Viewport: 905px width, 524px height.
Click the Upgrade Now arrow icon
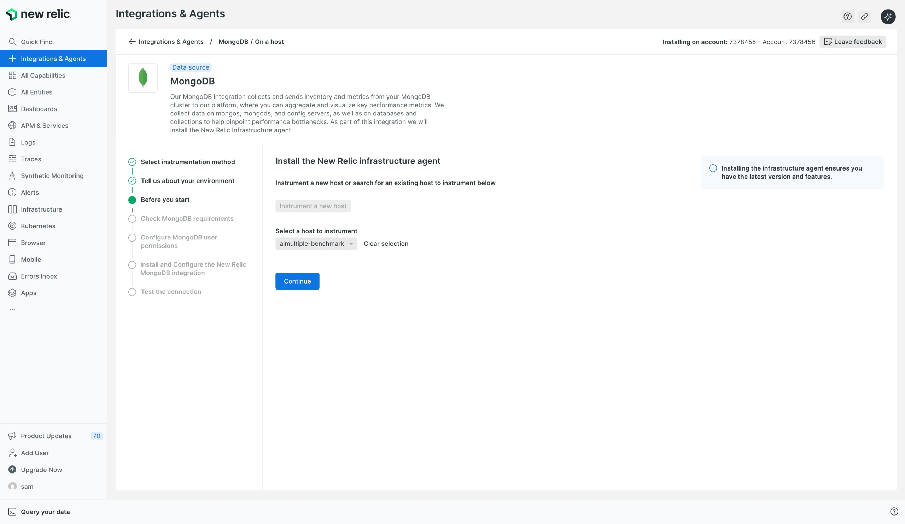point(12,470)
